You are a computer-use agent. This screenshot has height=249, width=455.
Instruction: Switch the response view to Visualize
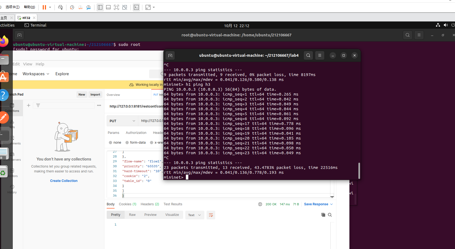(x=172, y=215)
